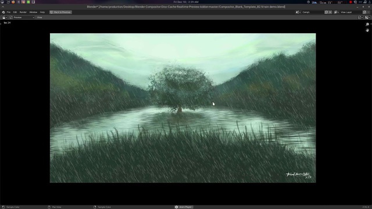
Task: Click the music note tray icon
Action: tap(365, 2)
